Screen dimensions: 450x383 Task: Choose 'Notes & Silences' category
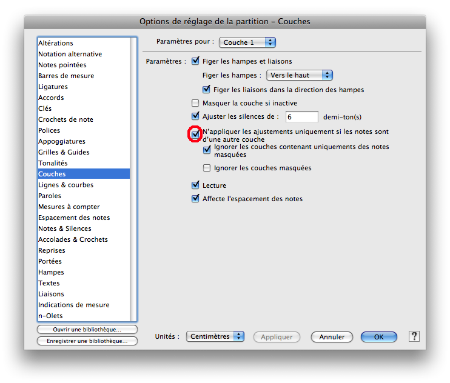[x=65, y=228]
